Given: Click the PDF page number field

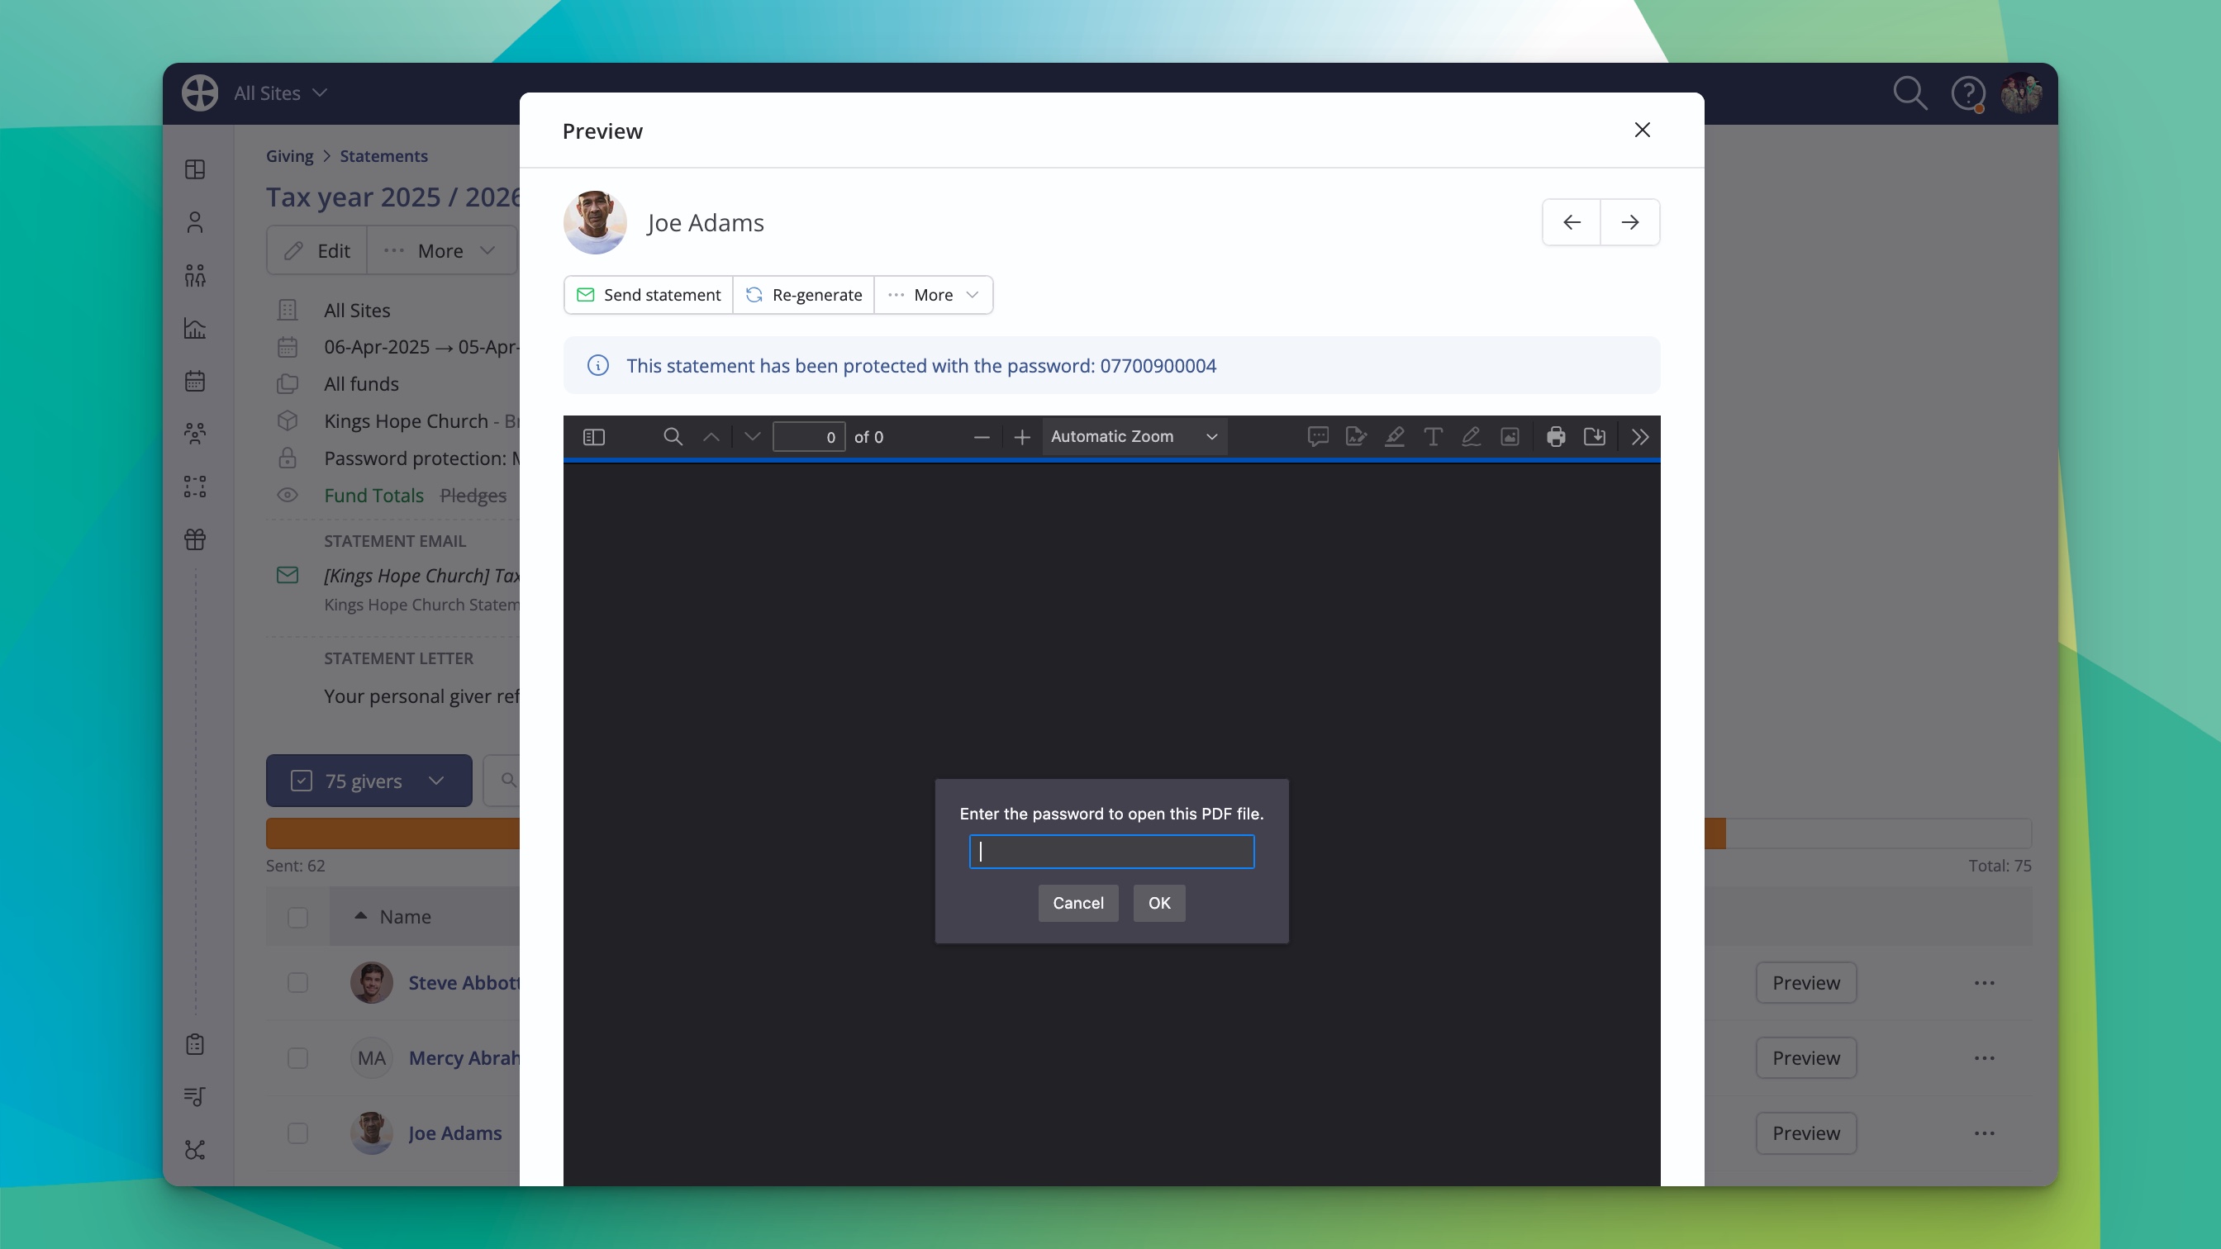Looking at the screenshot, I should pos(809,437).
